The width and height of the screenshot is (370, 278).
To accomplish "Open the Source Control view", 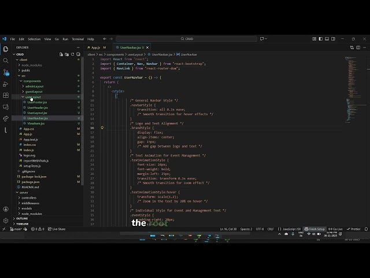I will (6, 71).
